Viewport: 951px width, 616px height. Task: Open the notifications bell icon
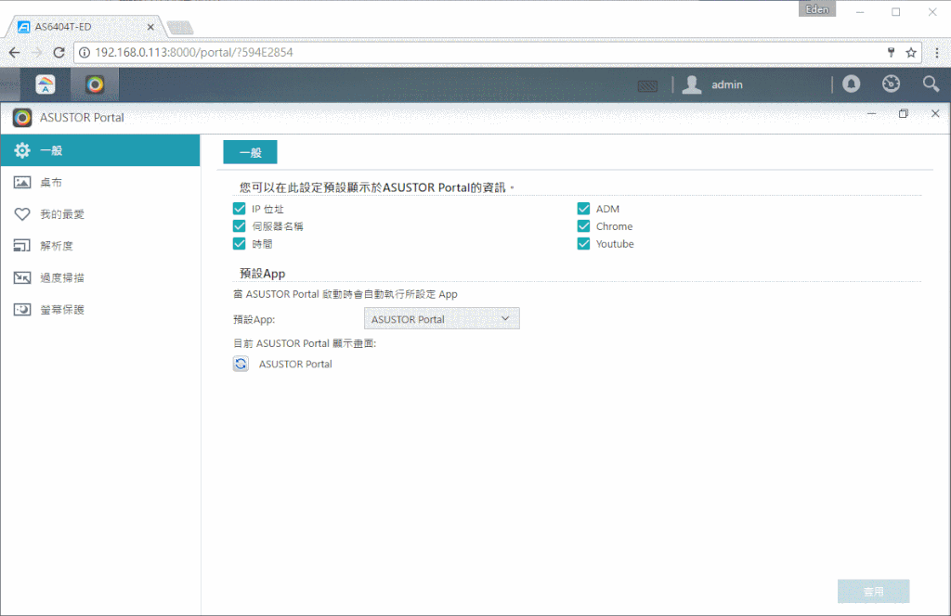click(851, 83)
